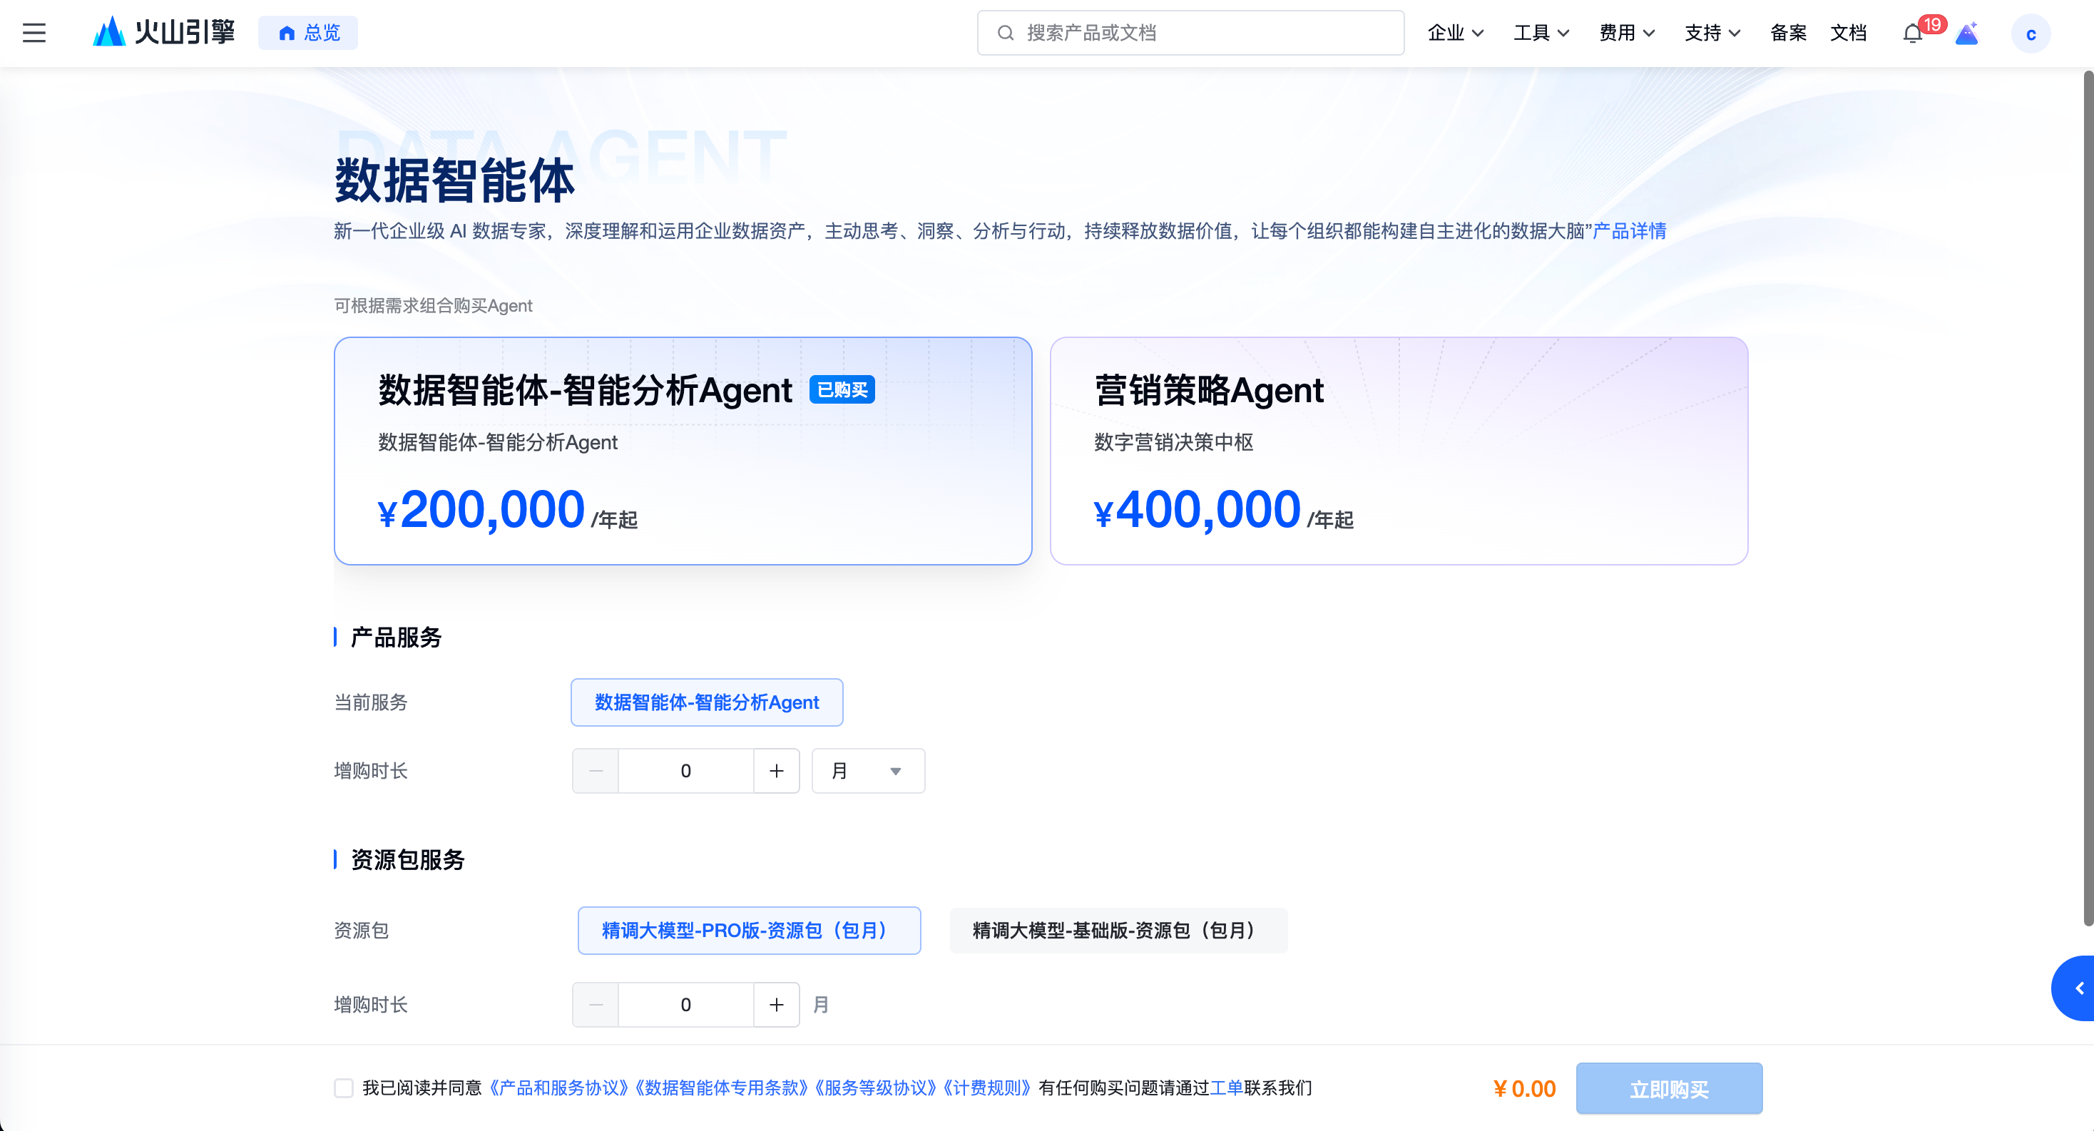Viewport: 2094px width, 1131px height.
Task: Expand the 企业 menu
Action: pyautogui.click(x=1456, y=33)
